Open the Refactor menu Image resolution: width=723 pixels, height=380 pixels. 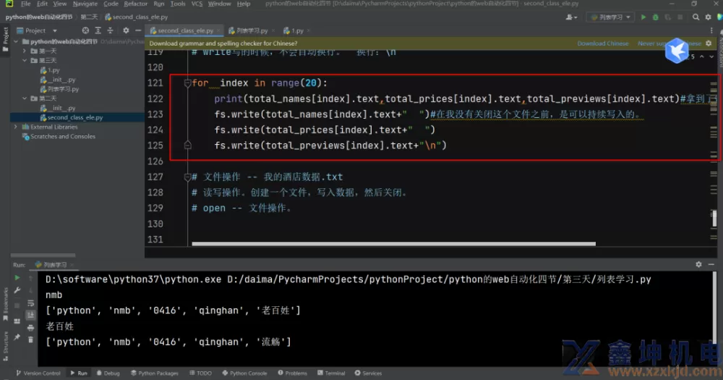pyautogui.click(x=136, y=4)
